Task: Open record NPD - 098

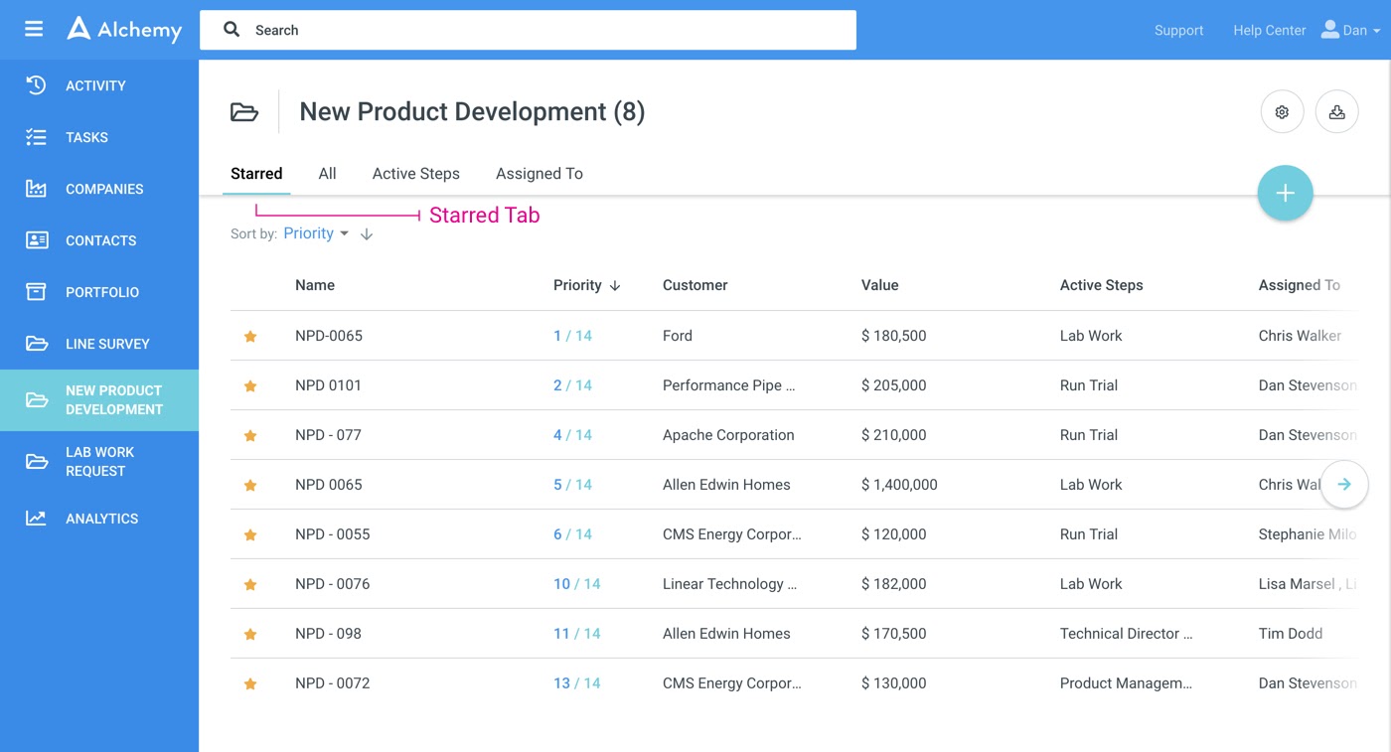Action: (x=328, y=634)
